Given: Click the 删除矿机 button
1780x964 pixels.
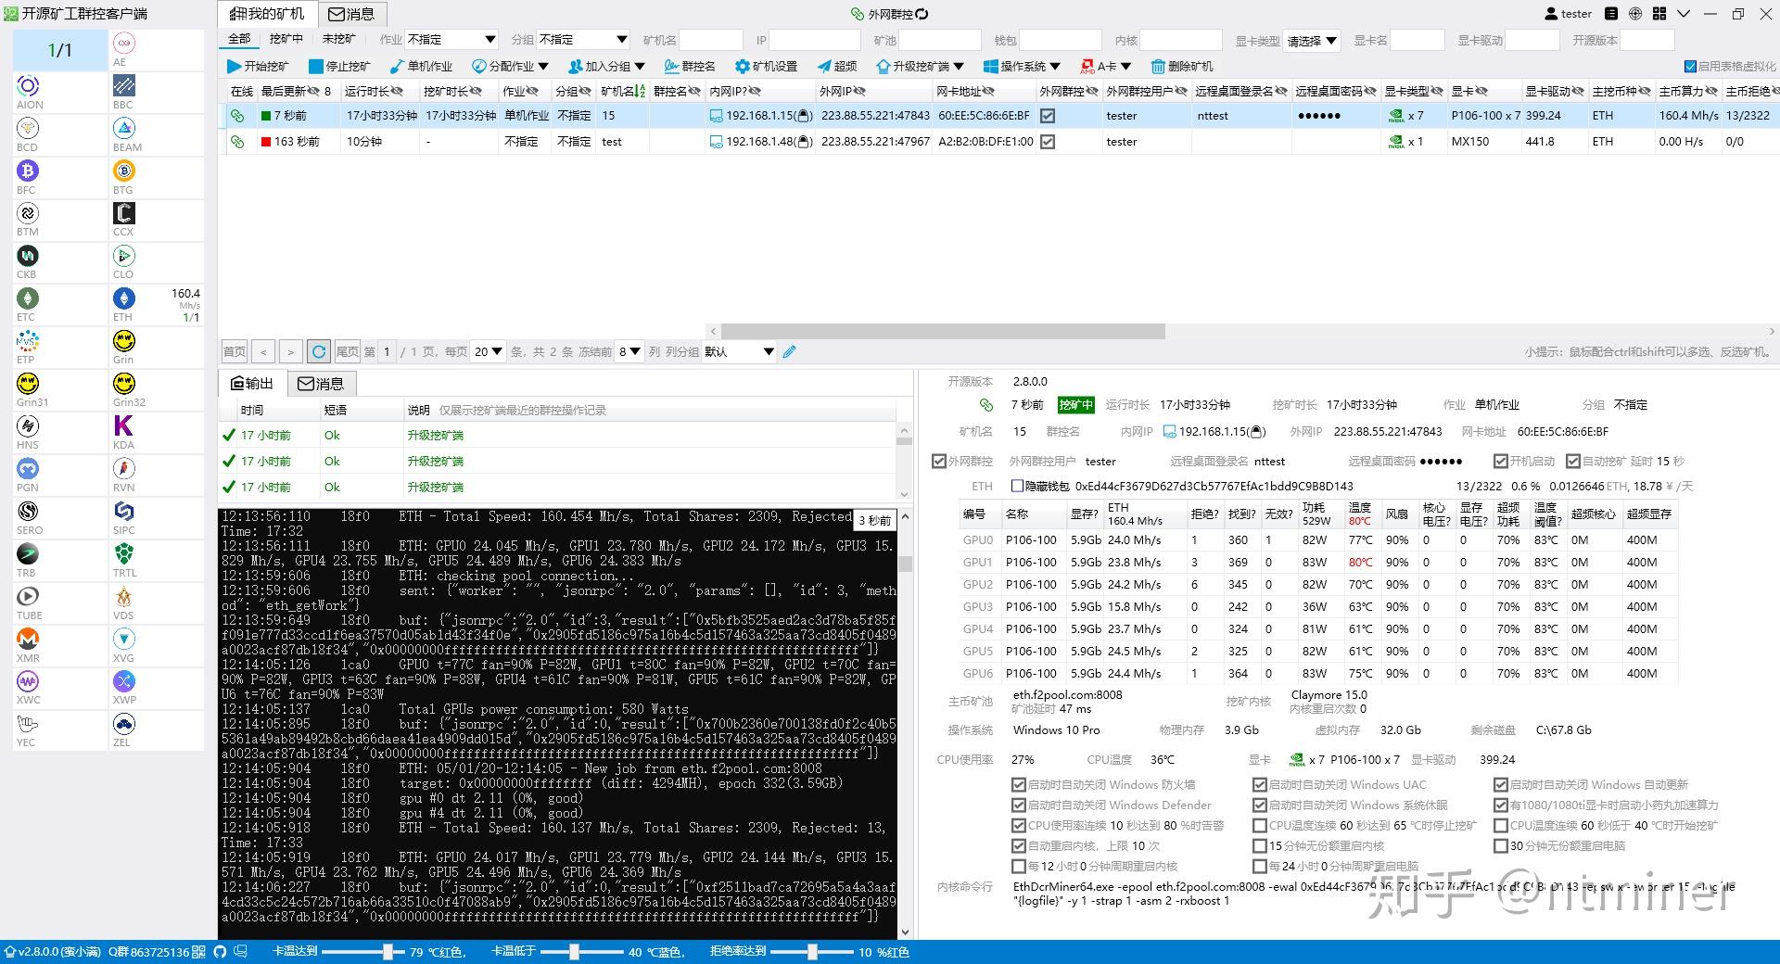Looking at the screenshot, I should [1182, 67].
